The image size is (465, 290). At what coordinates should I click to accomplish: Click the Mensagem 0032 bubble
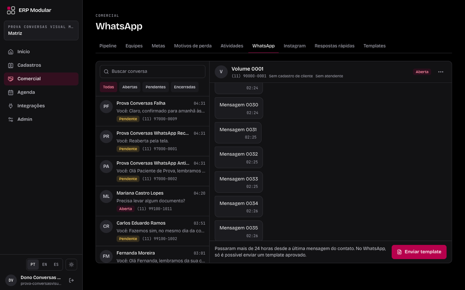(239, 157)
